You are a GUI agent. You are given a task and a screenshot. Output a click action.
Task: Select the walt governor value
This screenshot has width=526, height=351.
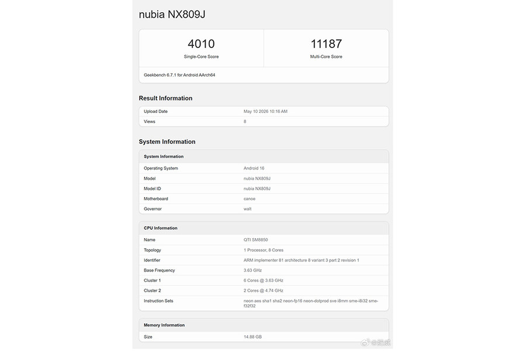tap(248, 209)
